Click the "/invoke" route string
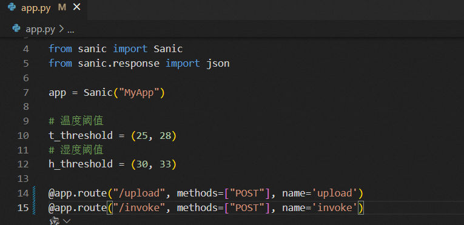Image resolution: width=464 pixels, height=225 pixels. click(x=139, y=208)
